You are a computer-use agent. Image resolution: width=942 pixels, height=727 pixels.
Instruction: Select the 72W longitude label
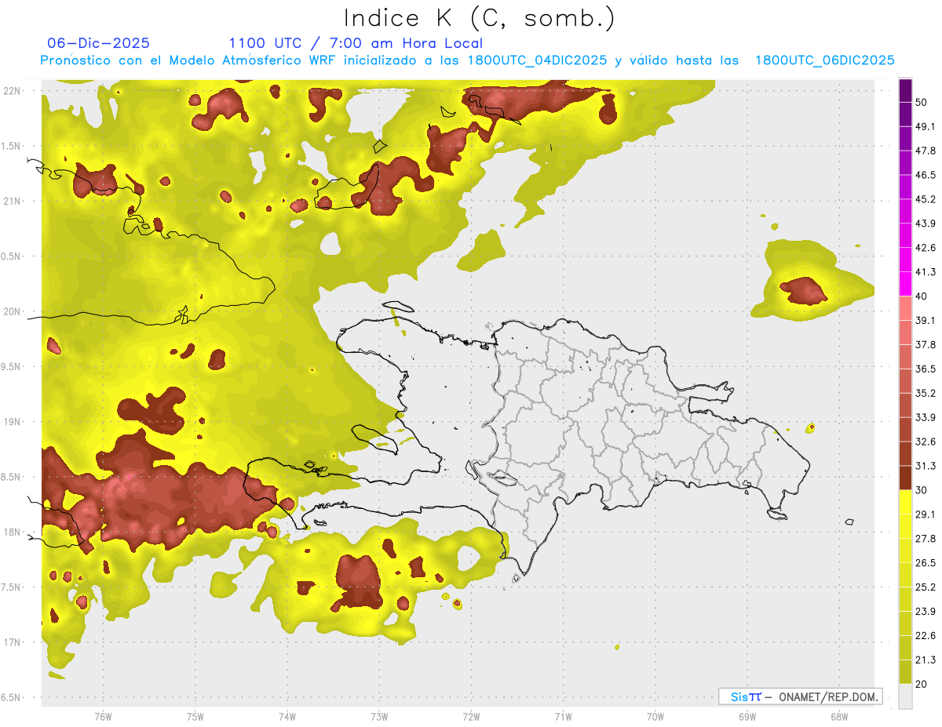point(471,716)
